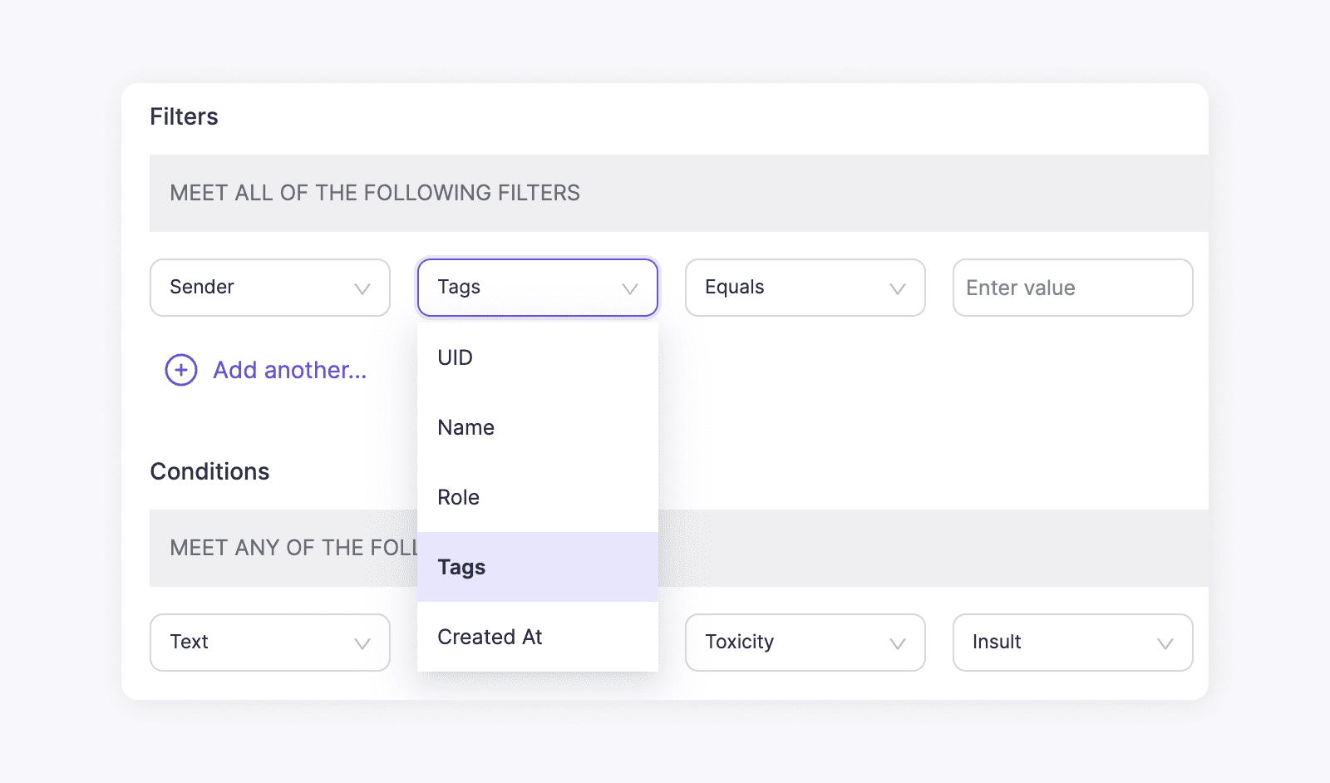This screenshot has height=783, width=1330.
Task: Click the Conditions section heading
Action: point(209,471)
